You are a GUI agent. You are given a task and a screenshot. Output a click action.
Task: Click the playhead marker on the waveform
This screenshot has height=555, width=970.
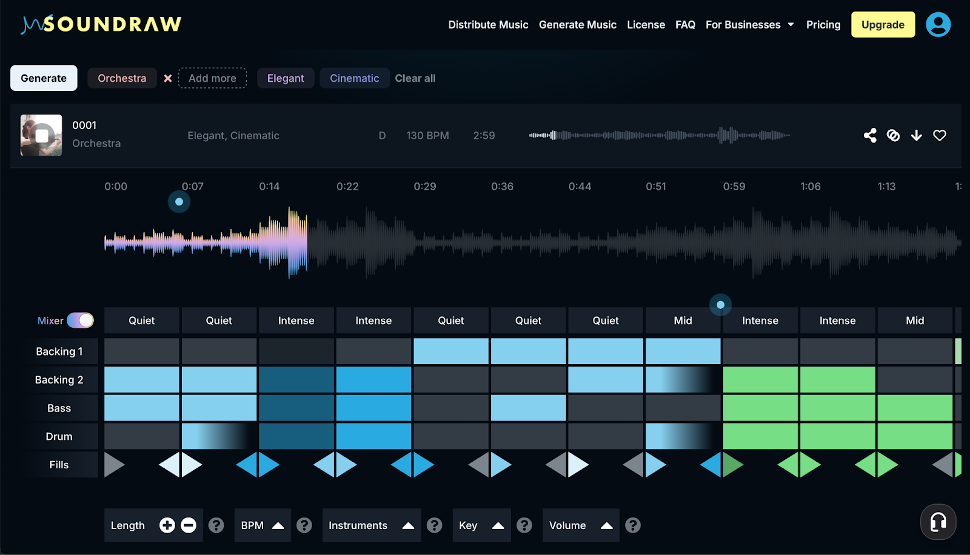click(179, 202)
